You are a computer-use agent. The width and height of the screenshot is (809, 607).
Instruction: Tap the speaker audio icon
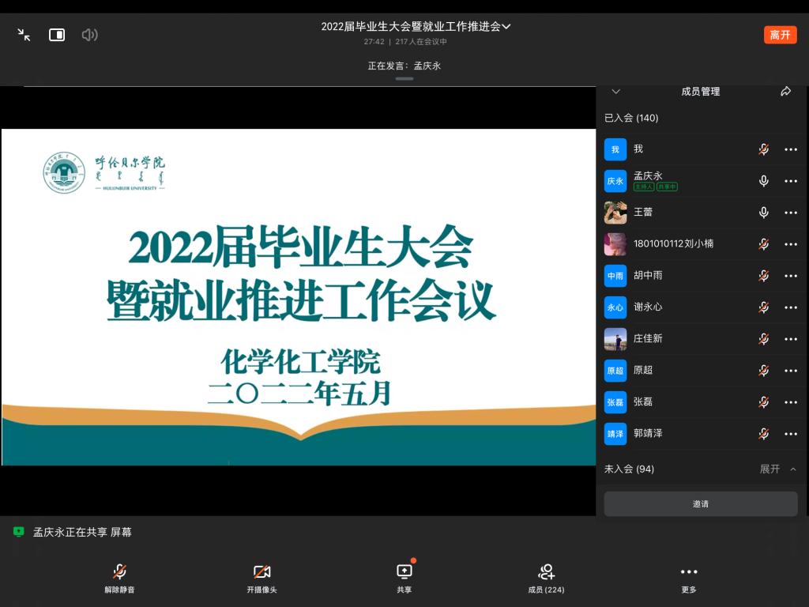pos(89,35)
